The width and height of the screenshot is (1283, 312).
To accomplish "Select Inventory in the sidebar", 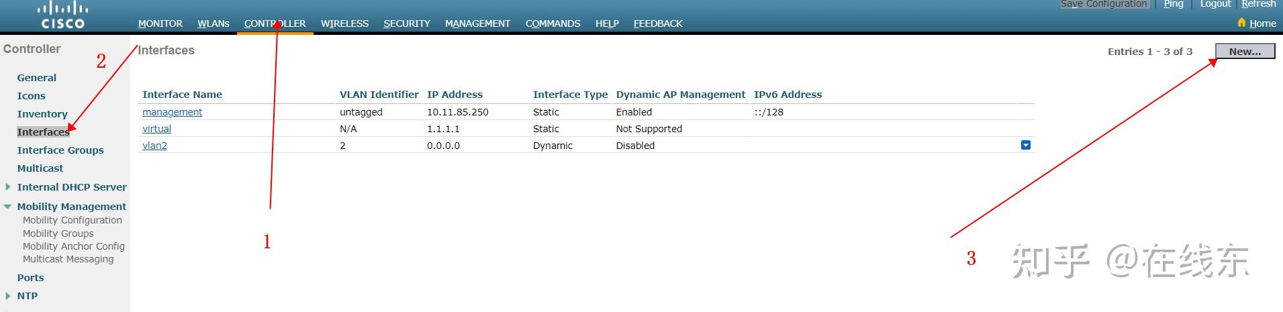I will coord(42,114).
